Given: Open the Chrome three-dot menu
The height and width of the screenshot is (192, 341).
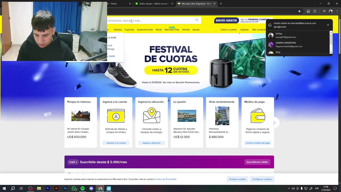Looking at the screenshot, I should tap(337, 11).
